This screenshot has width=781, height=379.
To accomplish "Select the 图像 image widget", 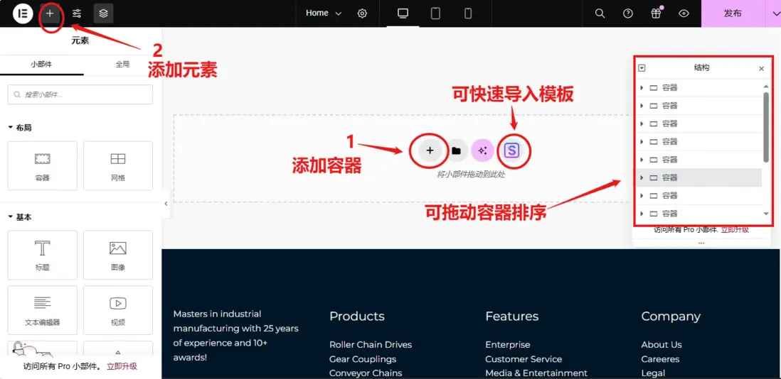I will (118, 255).
